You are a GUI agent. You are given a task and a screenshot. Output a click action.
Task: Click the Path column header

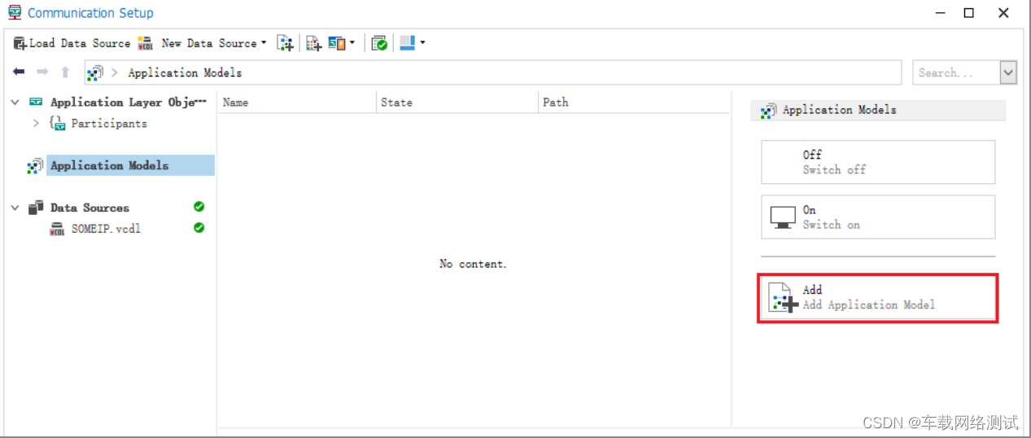tap(633, 102)
